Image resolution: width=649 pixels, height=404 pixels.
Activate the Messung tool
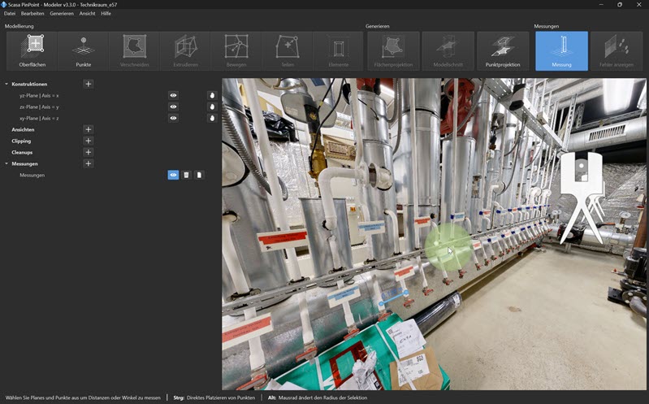pyautogui.click(x=561, y=51)
